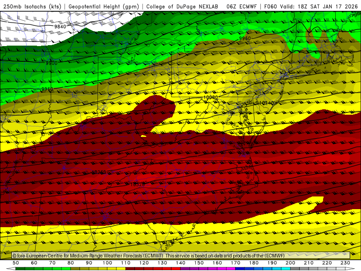Click the 190 value on the color scale
361x271 pixels.
(x=272, y=263)
